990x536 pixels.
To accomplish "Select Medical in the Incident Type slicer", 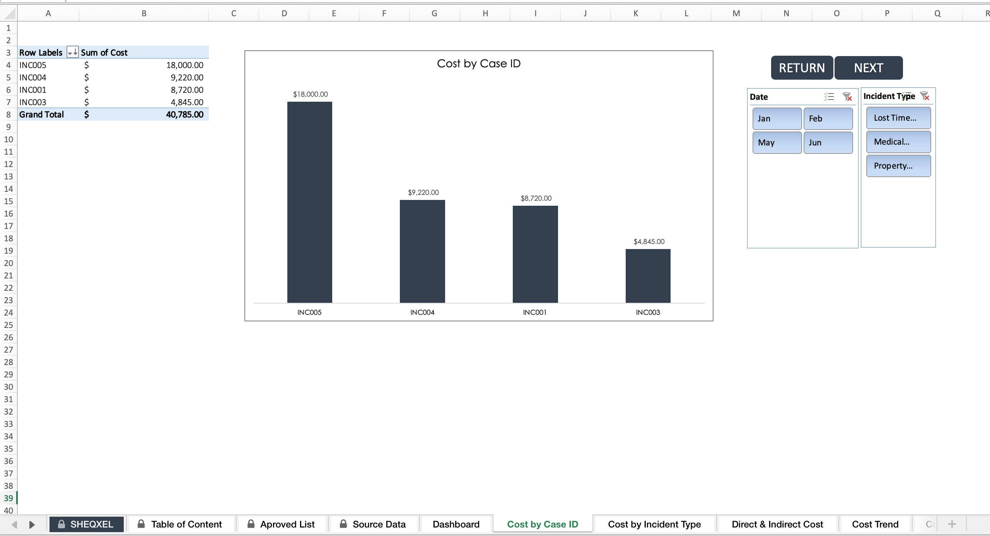I will pyautogui.click(x=898, y=142).
